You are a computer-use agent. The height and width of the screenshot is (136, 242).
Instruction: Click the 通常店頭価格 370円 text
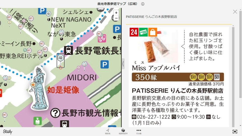[x=206, y=84]
